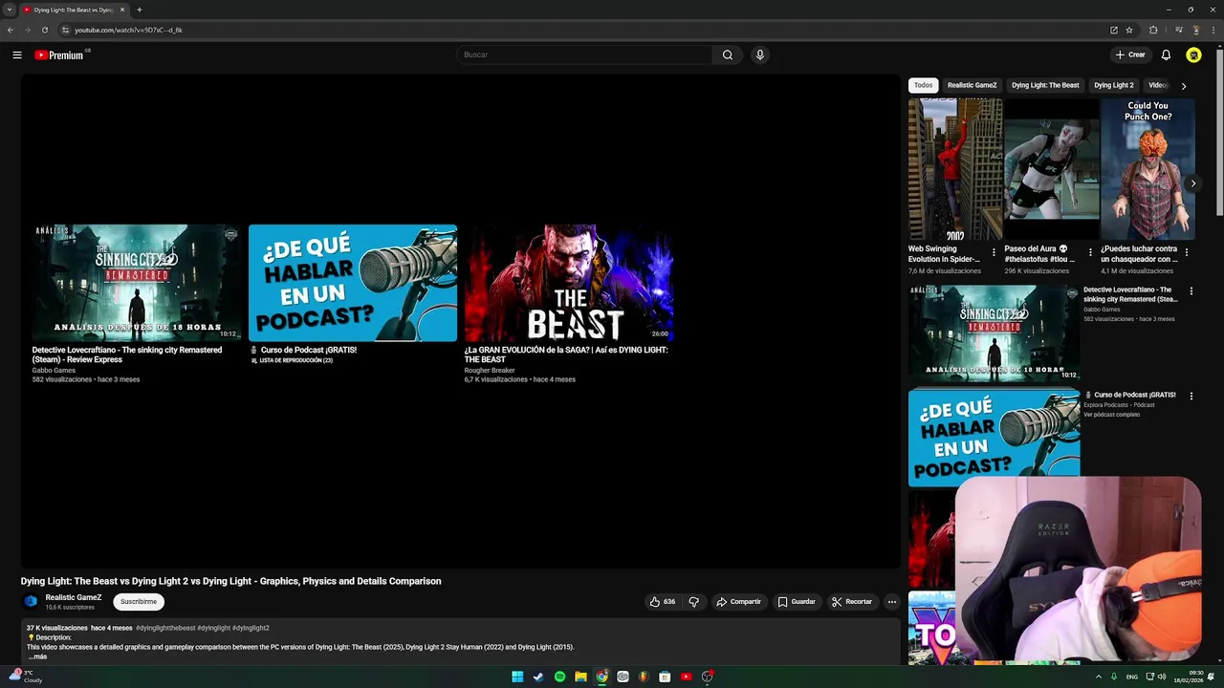Open a new browser tab
Screen dimensions: 1224x688
pyautogui.click(x=140, y=10)
